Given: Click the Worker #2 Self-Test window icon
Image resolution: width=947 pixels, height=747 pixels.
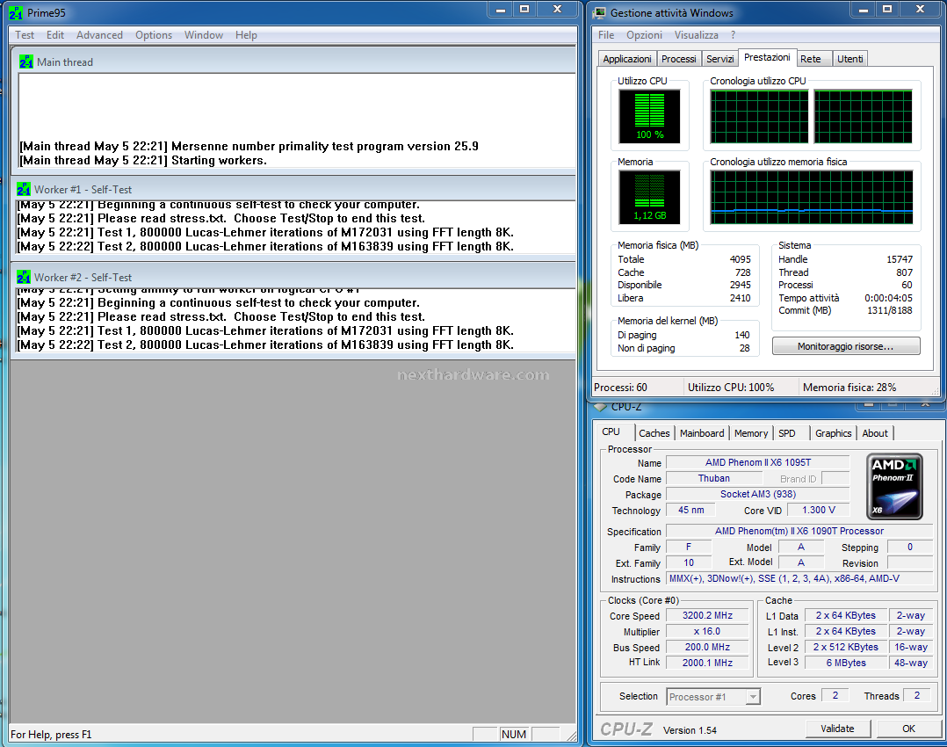Looking at the screenshot, I should click(x=24, y=277).
